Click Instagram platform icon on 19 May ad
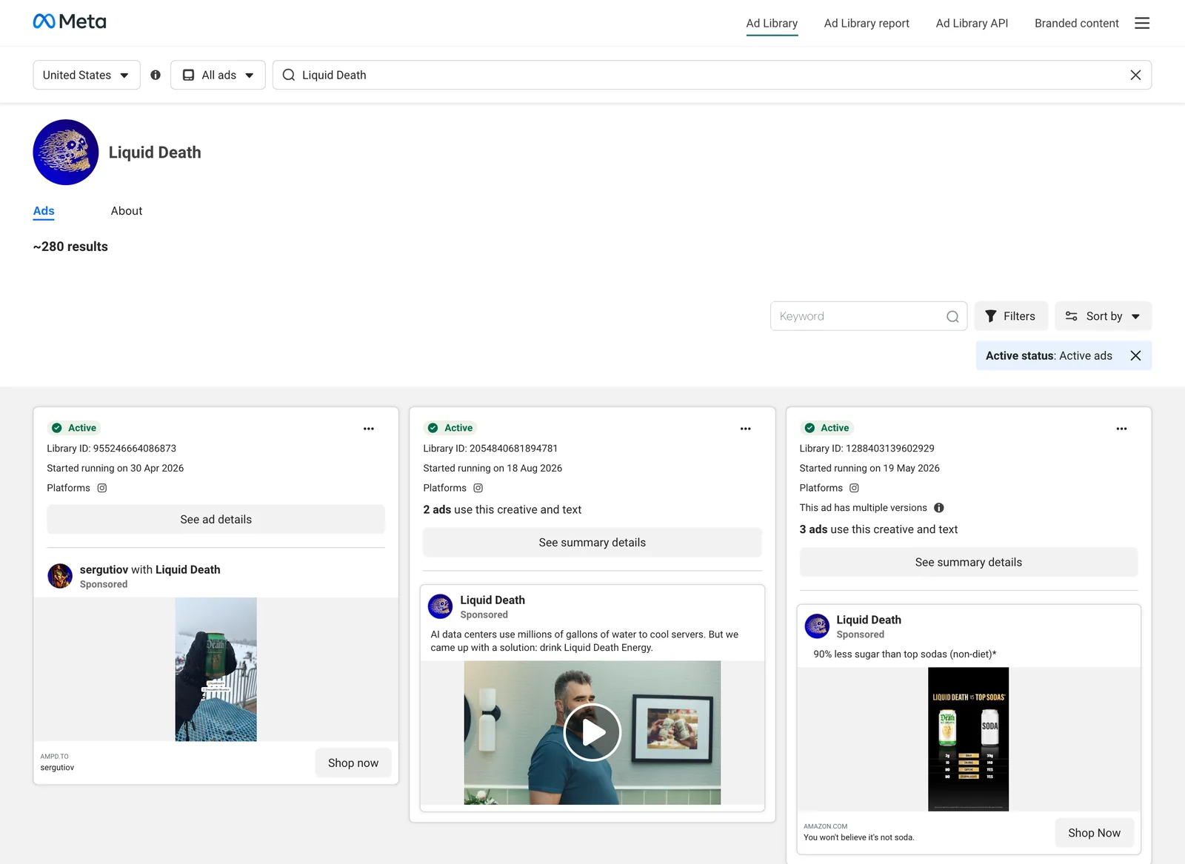 (855, 488)
